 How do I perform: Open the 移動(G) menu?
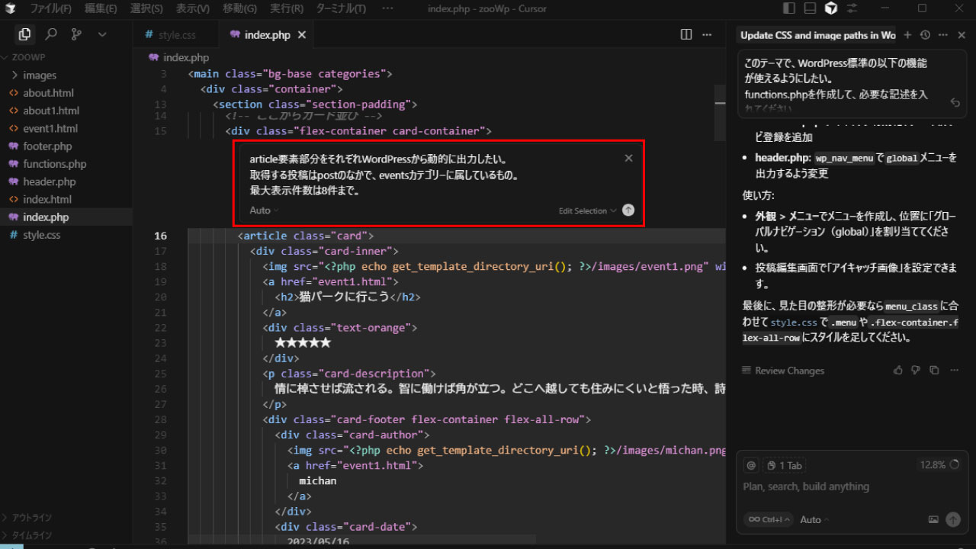pyautogui.click(x=239, y=8)
